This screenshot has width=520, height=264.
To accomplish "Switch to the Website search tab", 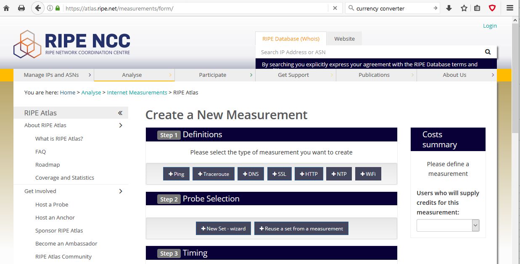I will (344, 39).
